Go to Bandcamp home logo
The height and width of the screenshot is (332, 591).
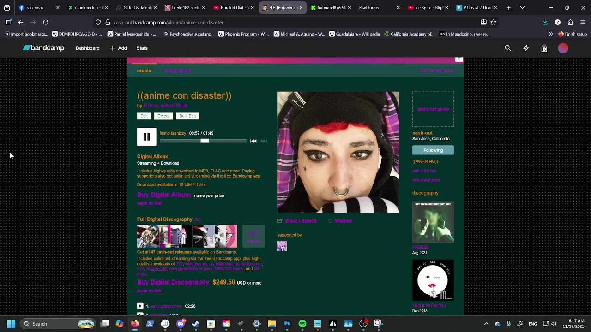(43, 48)
